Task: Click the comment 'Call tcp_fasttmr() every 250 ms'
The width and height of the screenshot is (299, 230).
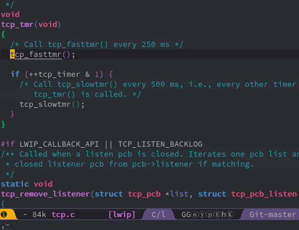Action: click(97, 45)
